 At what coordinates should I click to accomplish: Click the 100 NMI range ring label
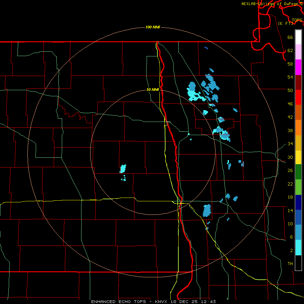153,27
